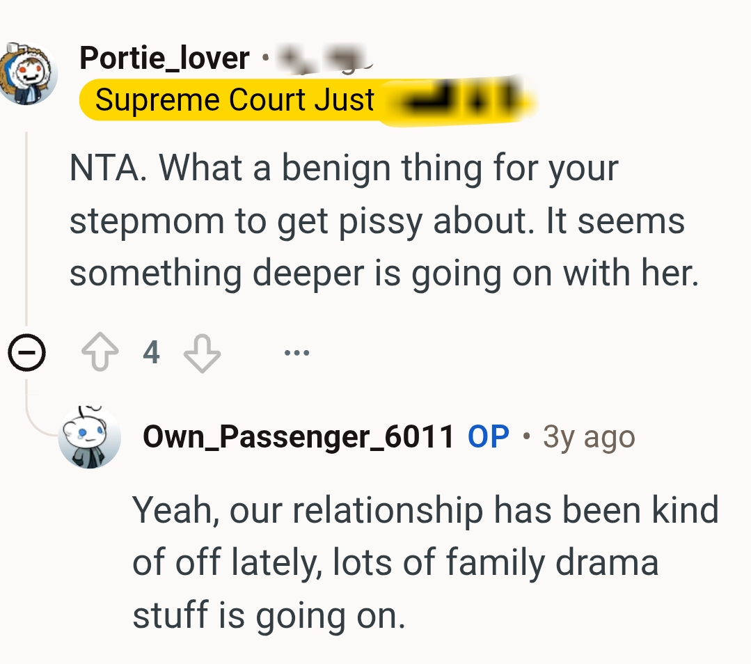Toggle downvote state on the comment
Screen dimensions: 751x664
tap(202, 353)
